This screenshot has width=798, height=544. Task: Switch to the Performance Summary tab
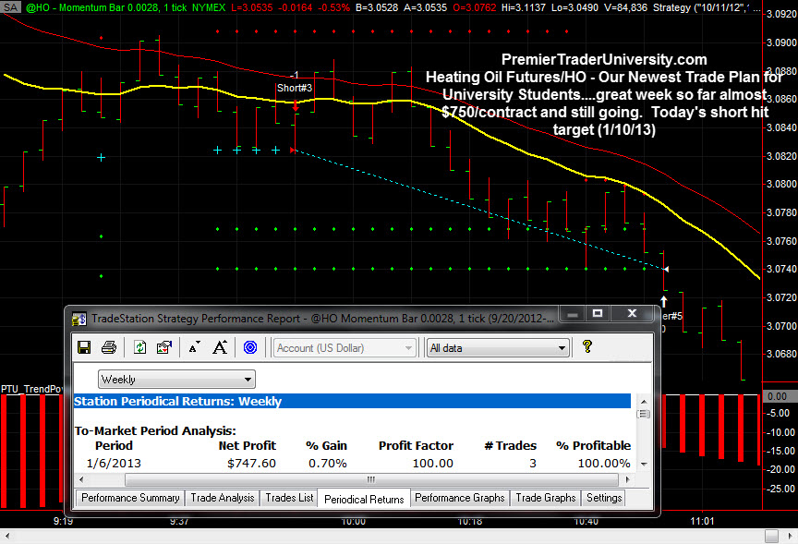pos(130,498)
